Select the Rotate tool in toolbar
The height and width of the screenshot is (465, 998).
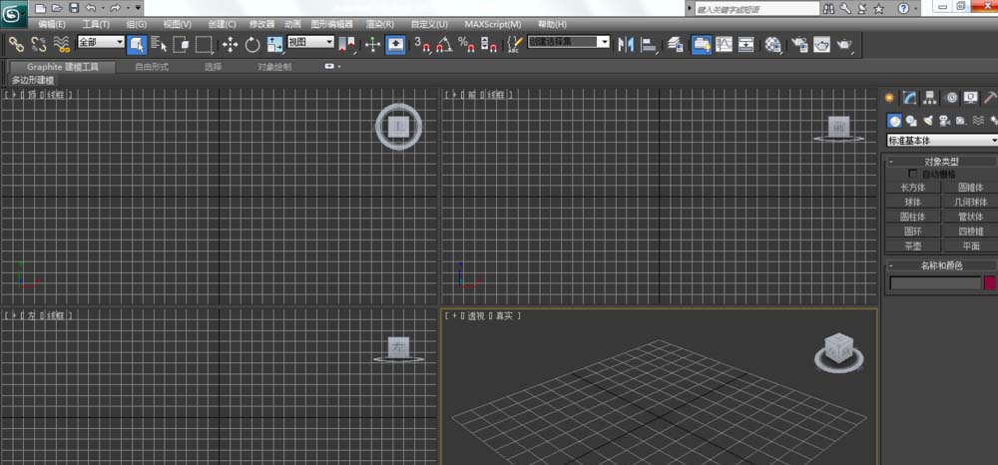pos(251,44)
